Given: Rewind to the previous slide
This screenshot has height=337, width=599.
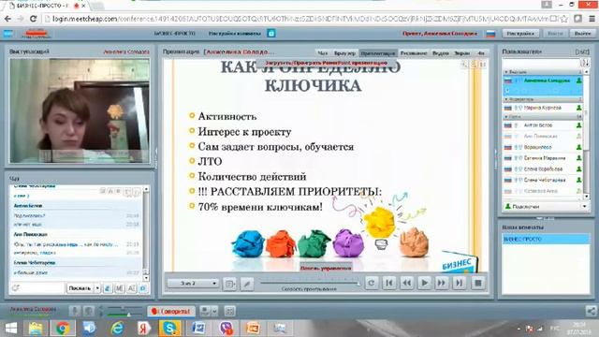Looking at the screenshot, I should (x=406, y=283).
